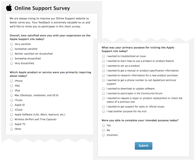This screenshot has width=195, height=161.
Task: Select I wanted to download or update software
Action: click(x=104, y=89)
